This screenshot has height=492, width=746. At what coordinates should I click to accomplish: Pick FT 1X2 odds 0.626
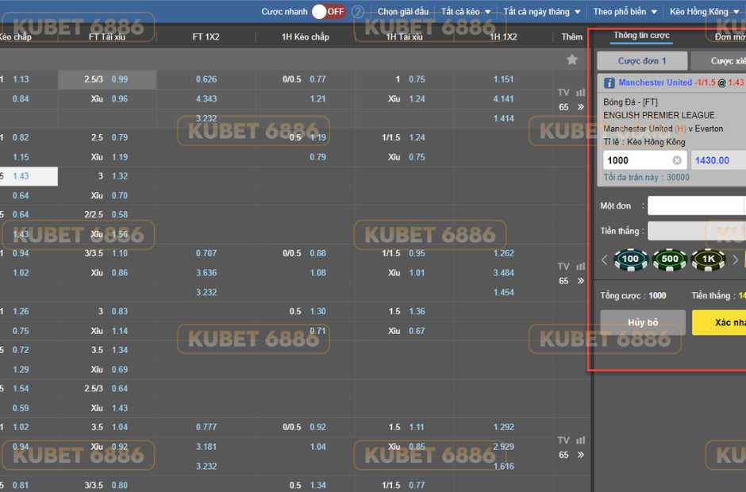(206, 79)
